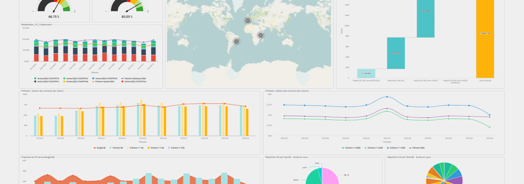The width and height of the screenshot is (524, 184).
Task: Toggle Scénario n°1 (€) legend item
Action: coord(135,148)
